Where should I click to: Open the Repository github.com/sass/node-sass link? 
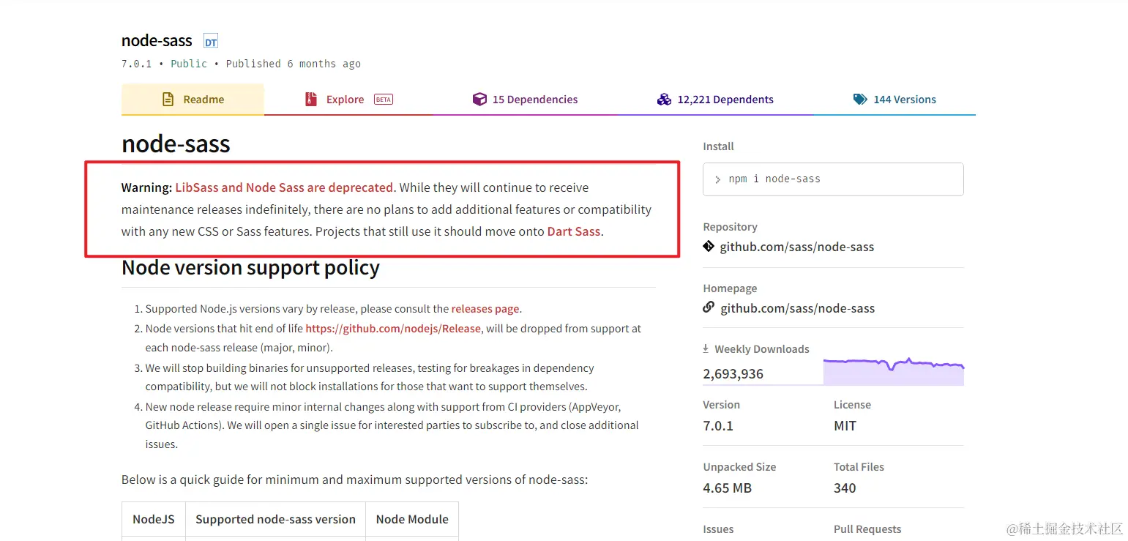797,247
